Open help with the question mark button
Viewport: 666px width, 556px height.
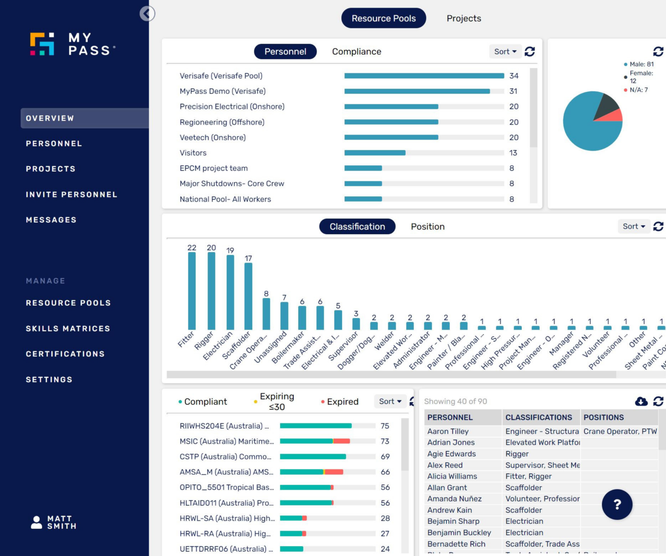[617, 504]
